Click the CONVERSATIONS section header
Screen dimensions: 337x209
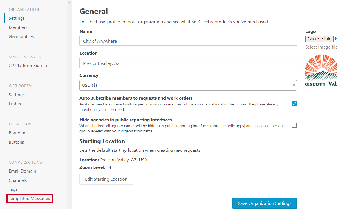click(x=25, y=162)
